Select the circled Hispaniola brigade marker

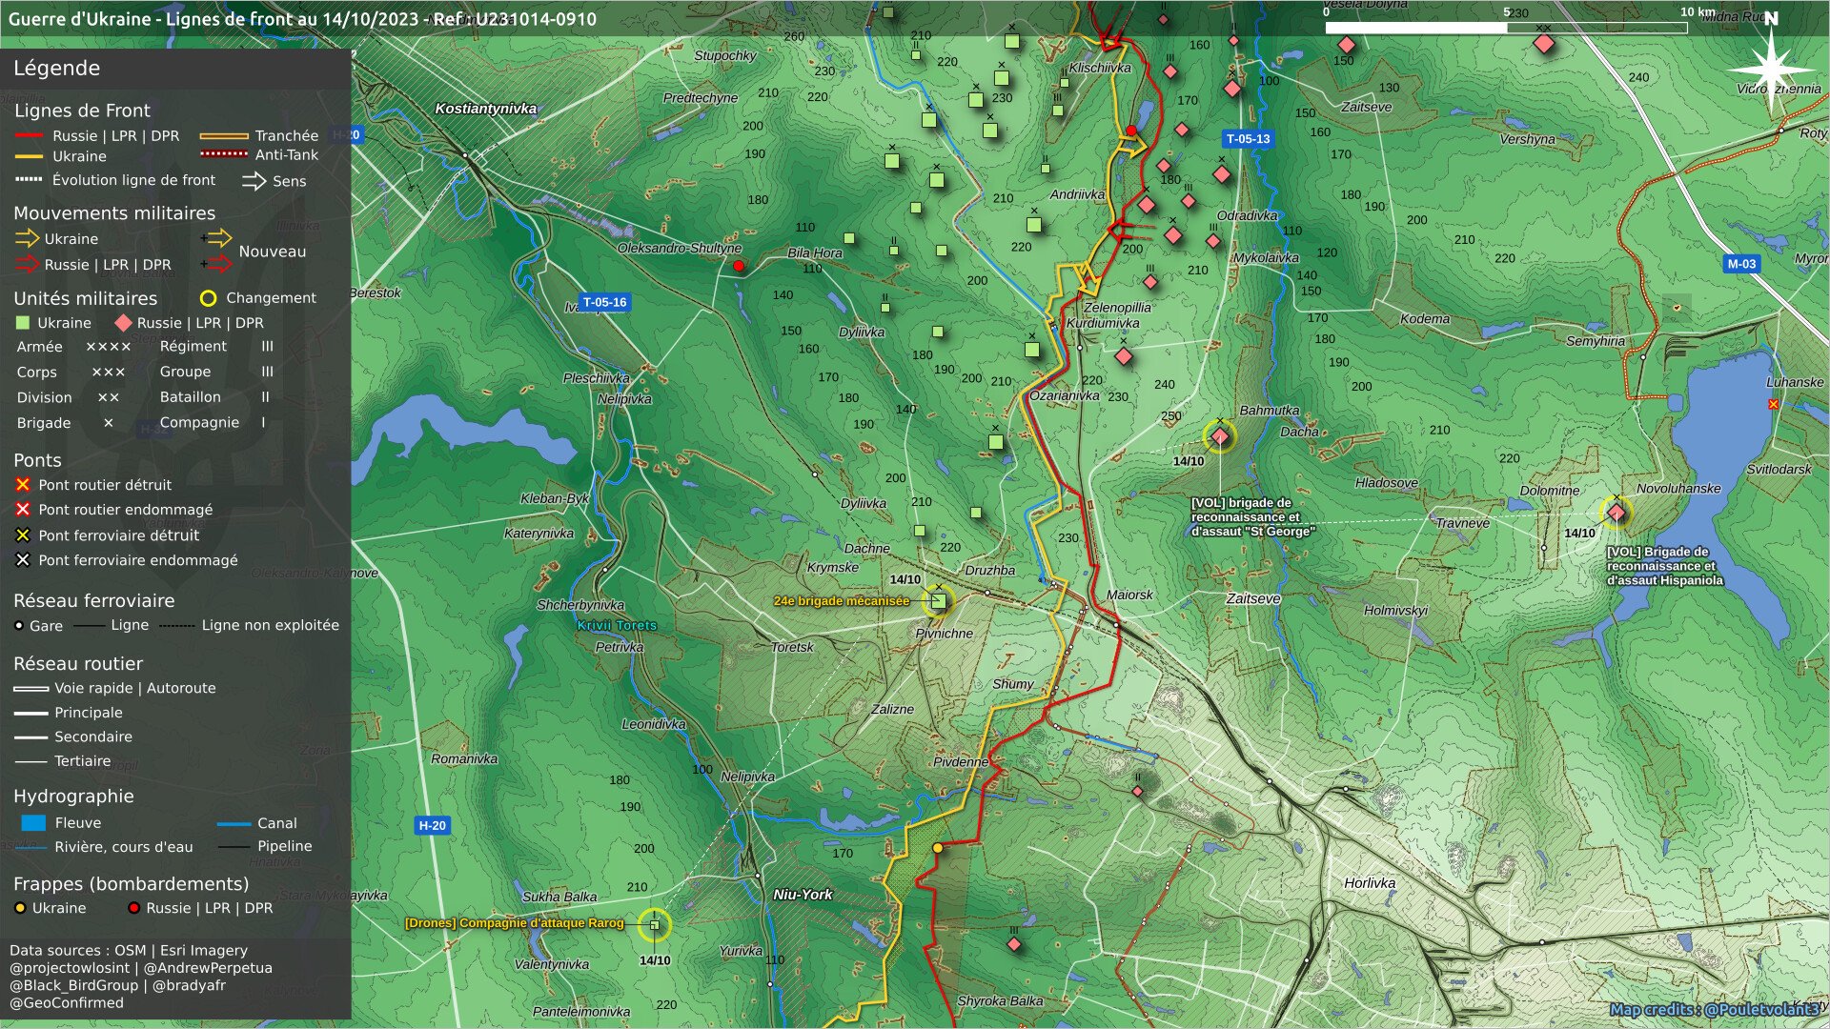pos(1616,514)
